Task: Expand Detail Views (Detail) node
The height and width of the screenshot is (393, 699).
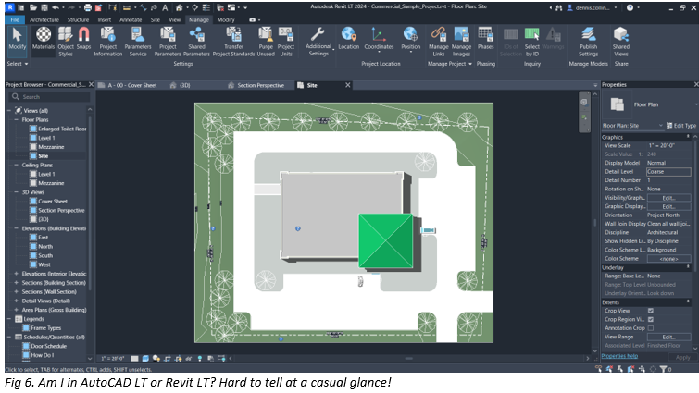Action: pos(17,301)
